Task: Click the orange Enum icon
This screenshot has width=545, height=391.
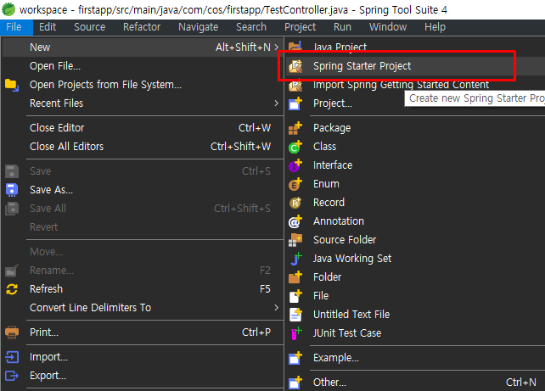Action: (x=295, y=184)
